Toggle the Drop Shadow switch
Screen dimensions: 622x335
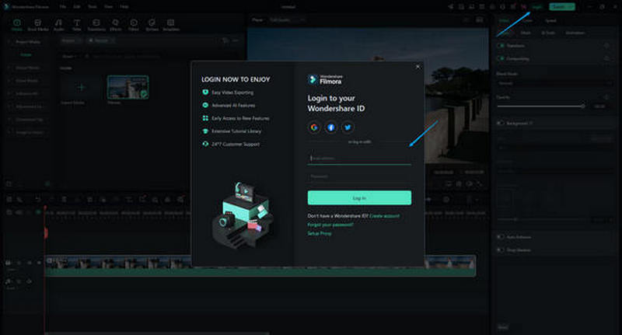[501, 250]
